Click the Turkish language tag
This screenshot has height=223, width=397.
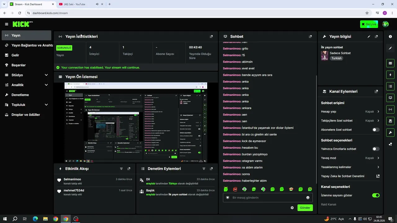click(x=336, y=58)
